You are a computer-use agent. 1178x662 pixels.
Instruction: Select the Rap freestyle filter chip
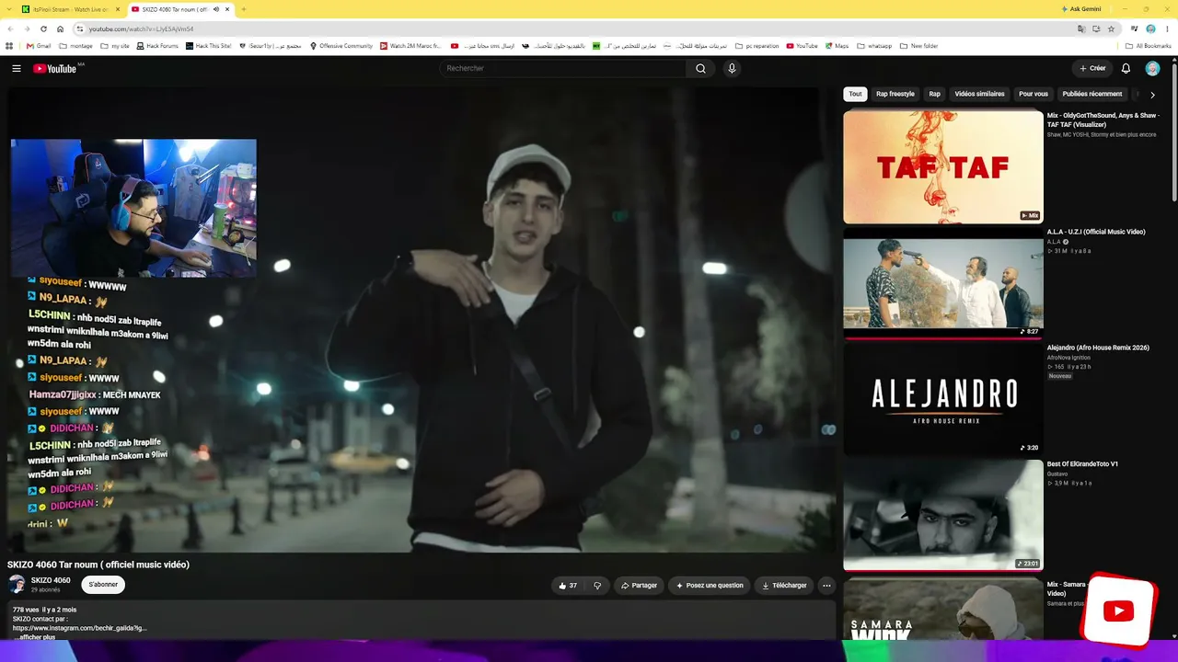coord(895,94)
